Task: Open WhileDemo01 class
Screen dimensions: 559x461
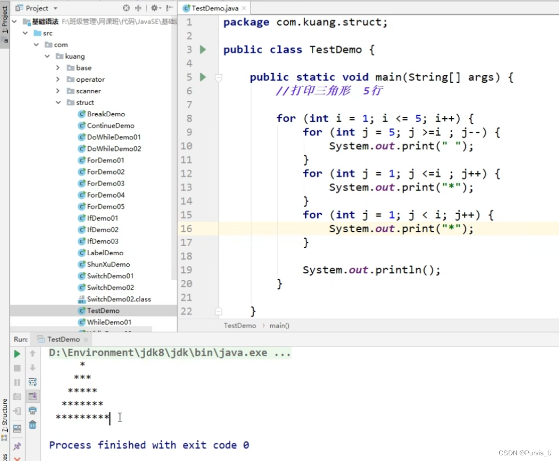Action: 105,322
